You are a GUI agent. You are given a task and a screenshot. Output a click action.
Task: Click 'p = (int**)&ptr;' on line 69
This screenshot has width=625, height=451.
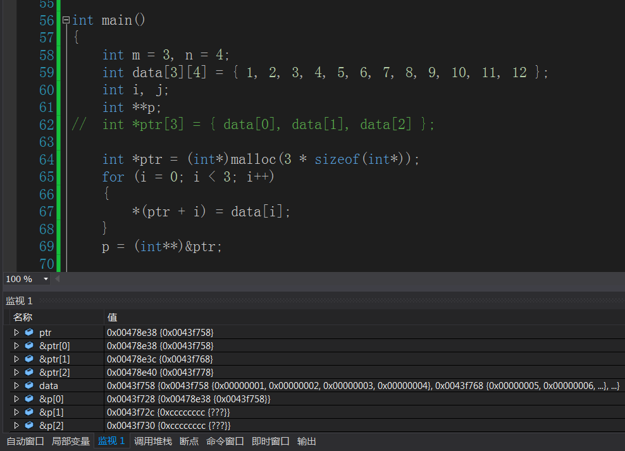tap(162, 246)
